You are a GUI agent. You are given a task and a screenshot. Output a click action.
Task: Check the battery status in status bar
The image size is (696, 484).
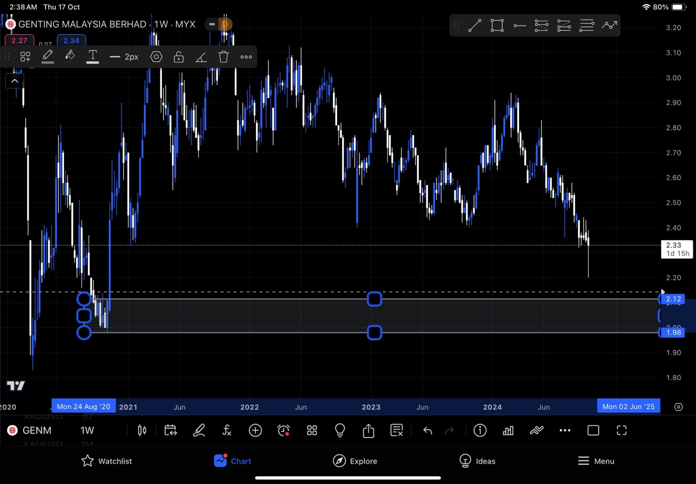click(x=679, y=7)
